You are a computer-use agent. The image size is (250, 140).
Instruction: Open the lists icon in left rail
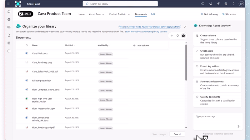[x=9, y=43]
